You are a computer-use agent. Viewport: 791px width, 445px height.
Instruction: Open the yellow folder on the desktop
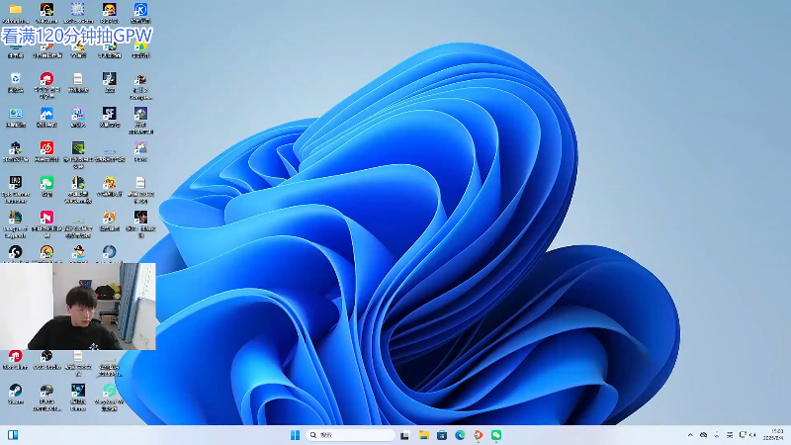16,10
